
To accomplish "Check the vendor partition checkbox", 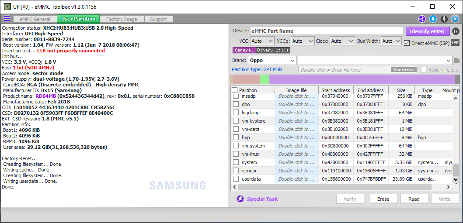I will (x=236, y=171).
